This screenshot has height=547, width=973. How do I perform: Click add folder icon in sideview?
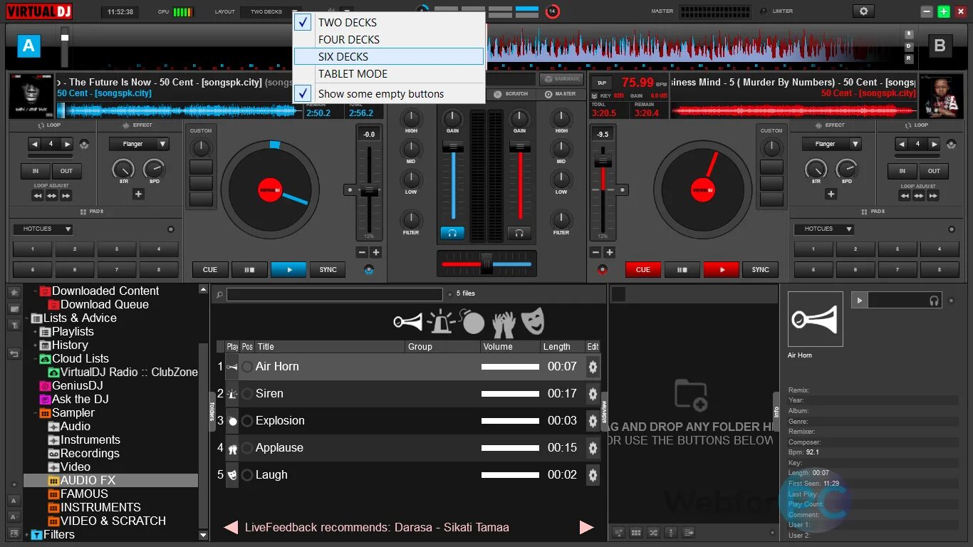pyautogui.click(x=691, y=395)
